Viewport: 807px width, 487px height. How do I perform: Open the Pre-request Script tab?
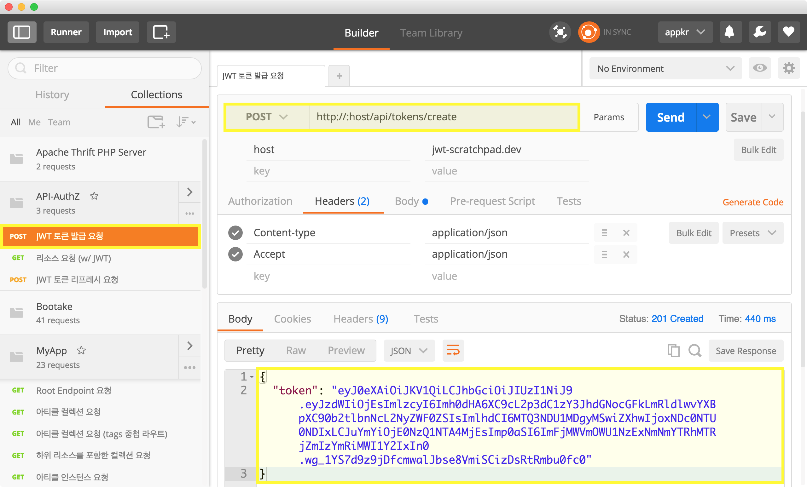coord(492,201)
